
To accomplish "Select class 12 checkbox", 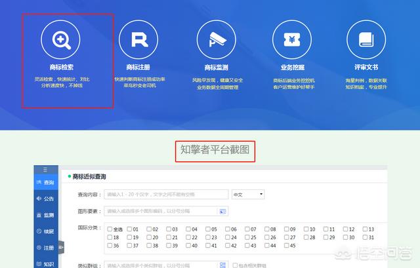I will [x=345, y=229].
